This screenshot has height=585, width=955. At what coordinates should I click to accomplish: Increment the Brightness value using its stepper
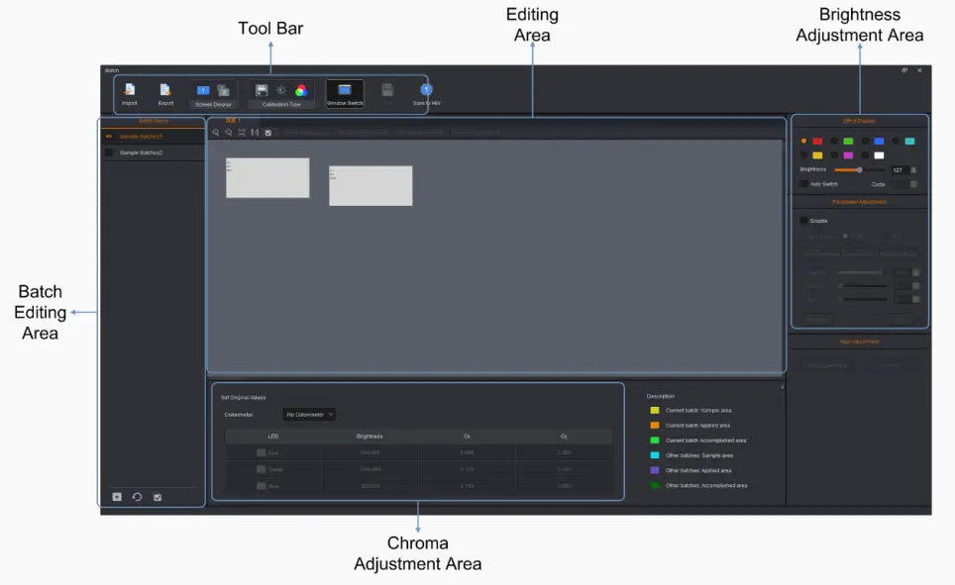(x=913, y=169)
